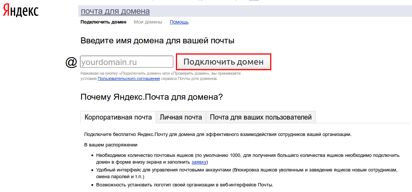The width and height of the screenshot is (412, 192).
Task: Open the Пользовательского соглашения link
Action: point(129,78)
